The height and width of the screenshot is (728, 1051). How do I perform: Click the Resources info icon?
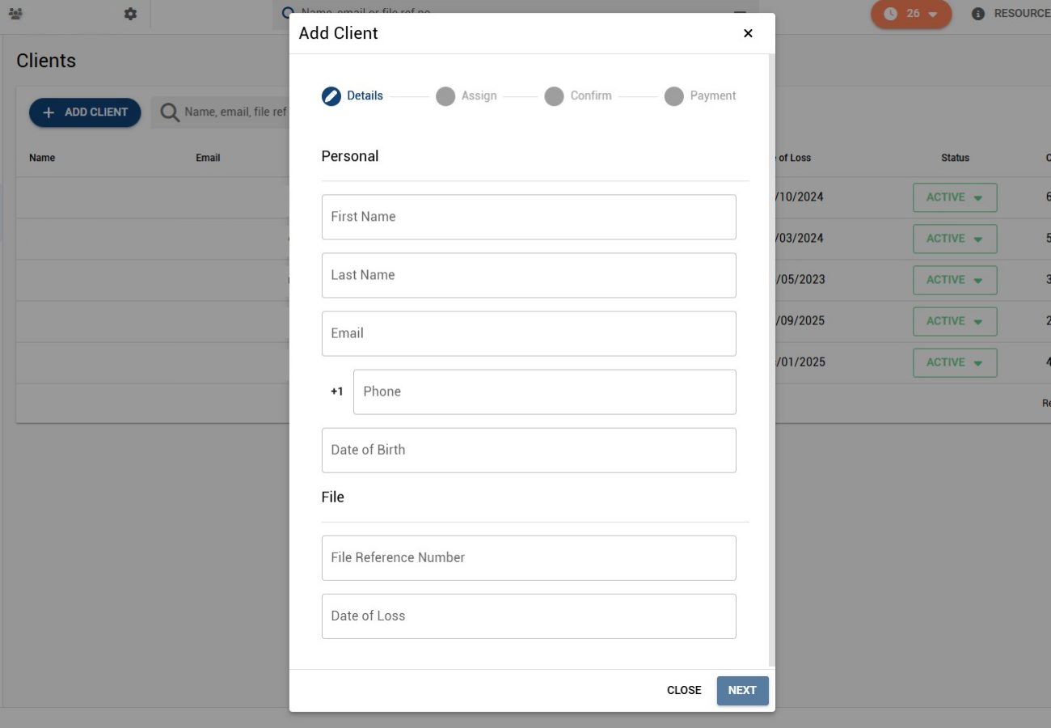click(x=978, y=14)
